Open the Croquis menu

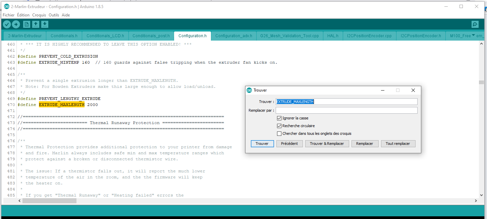[x=39, y=15]
